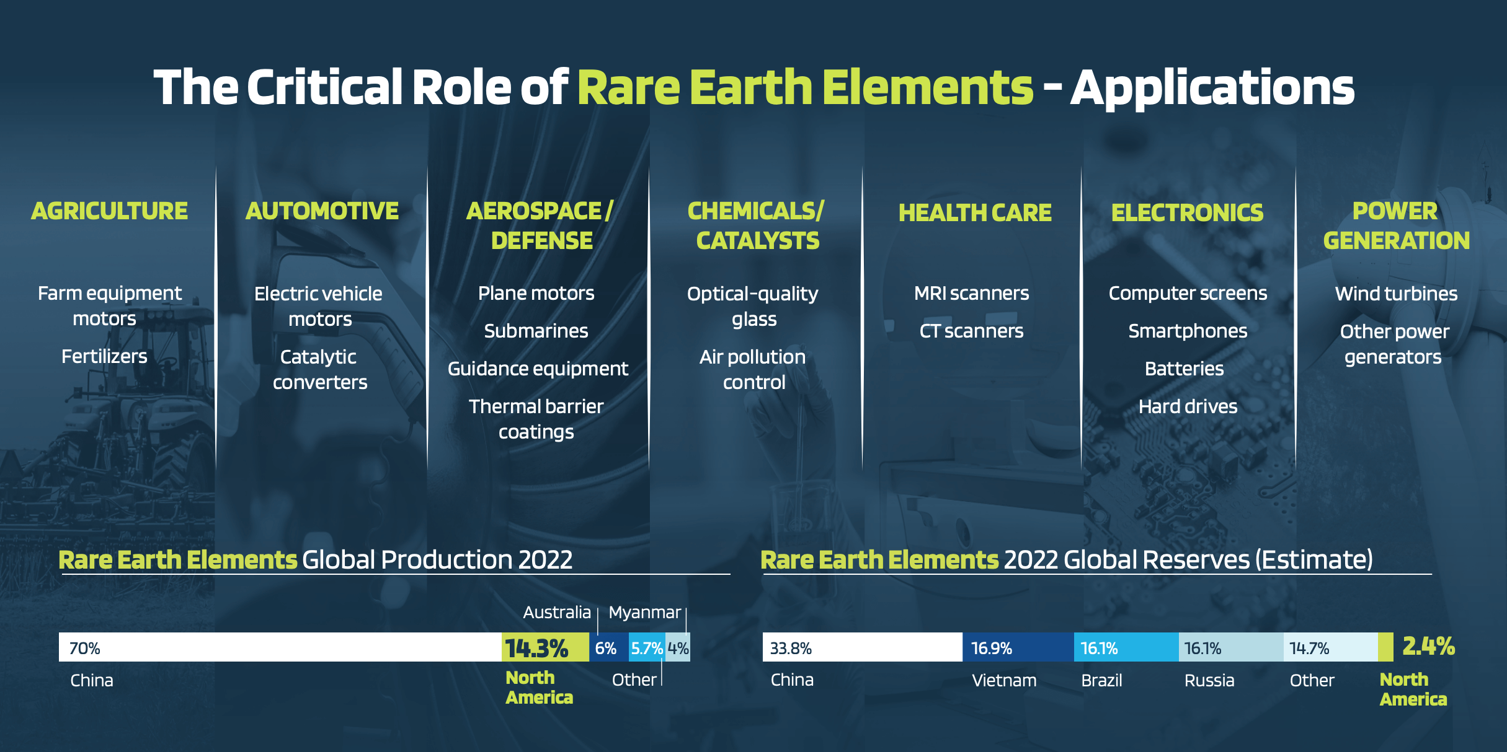Click the AUTOMOTIVE category heading

pyautogui.click(x=322, y=211)
